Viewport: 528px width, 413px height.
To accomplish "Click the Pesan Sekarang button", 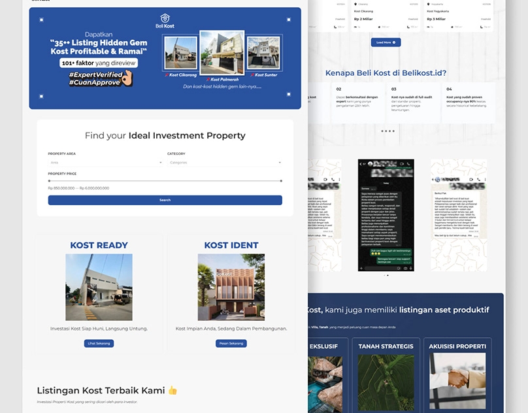I will click(x=231, y=343).
